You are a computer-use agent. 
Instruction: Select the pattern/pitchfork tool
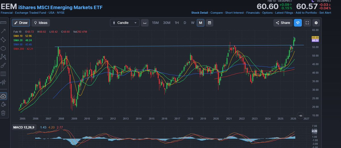click(3, 82)
